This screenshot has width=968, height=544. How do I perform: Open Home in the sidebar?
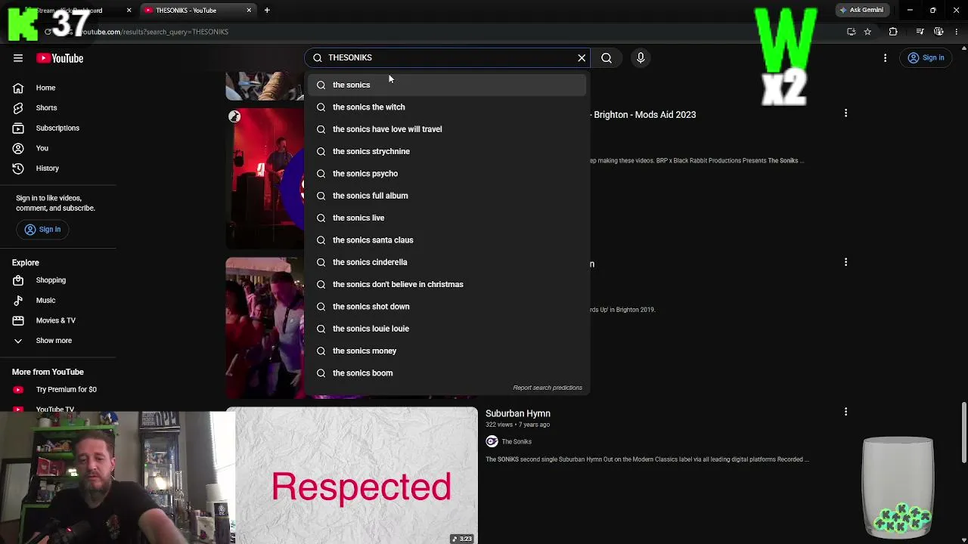click(x=45, y=88)
